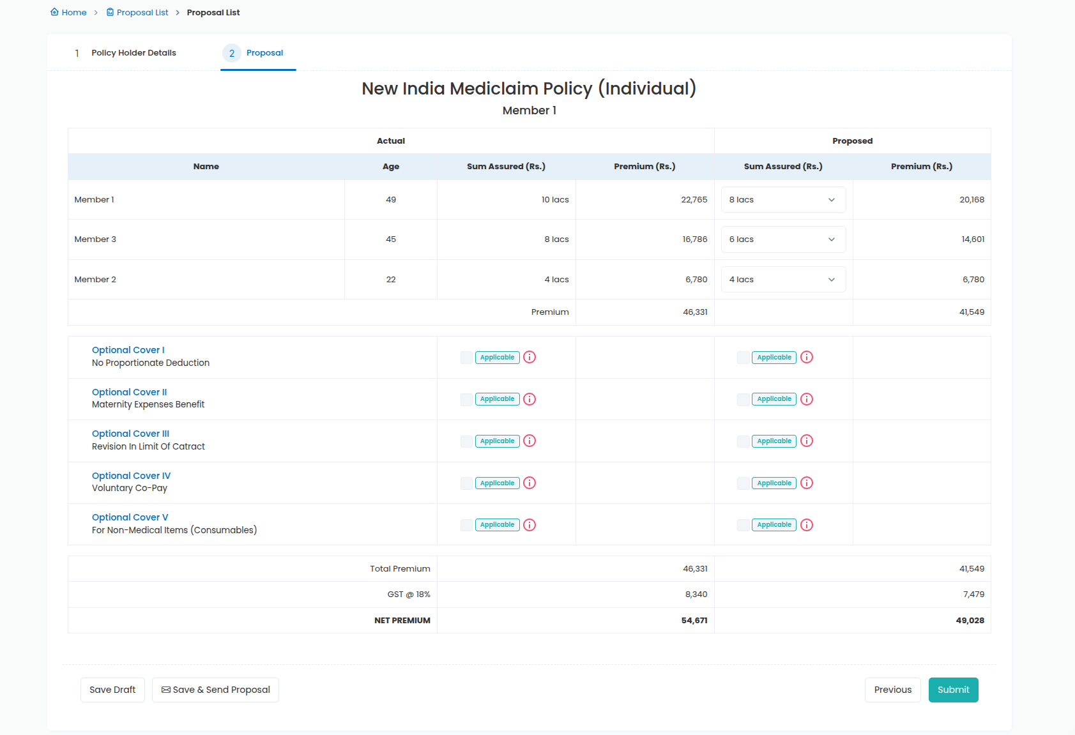The height and width of the screenshot is (735, 1075).
Task: Click the clipboard icon beside Proposal List
Action: tap(110, 12)
